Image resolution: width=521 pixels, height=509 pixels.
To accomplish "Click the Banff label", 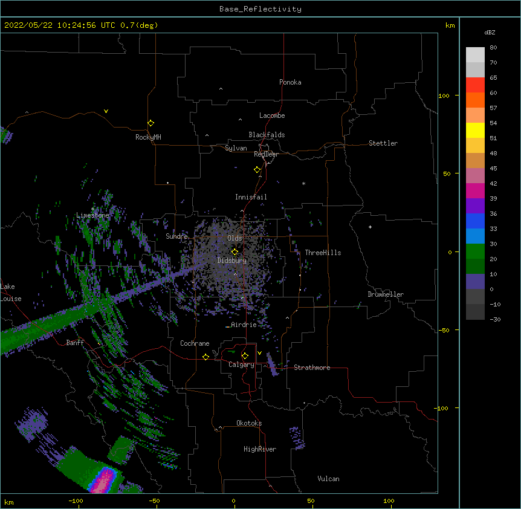I will pos(75,343).
